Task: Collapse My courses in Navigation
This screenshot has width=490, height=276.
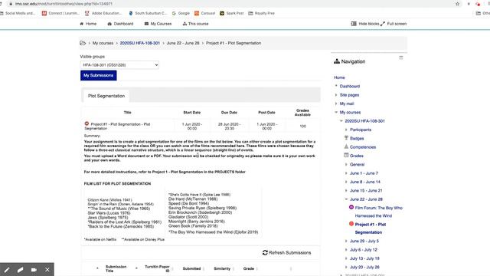Action: [x=336, y=112]
